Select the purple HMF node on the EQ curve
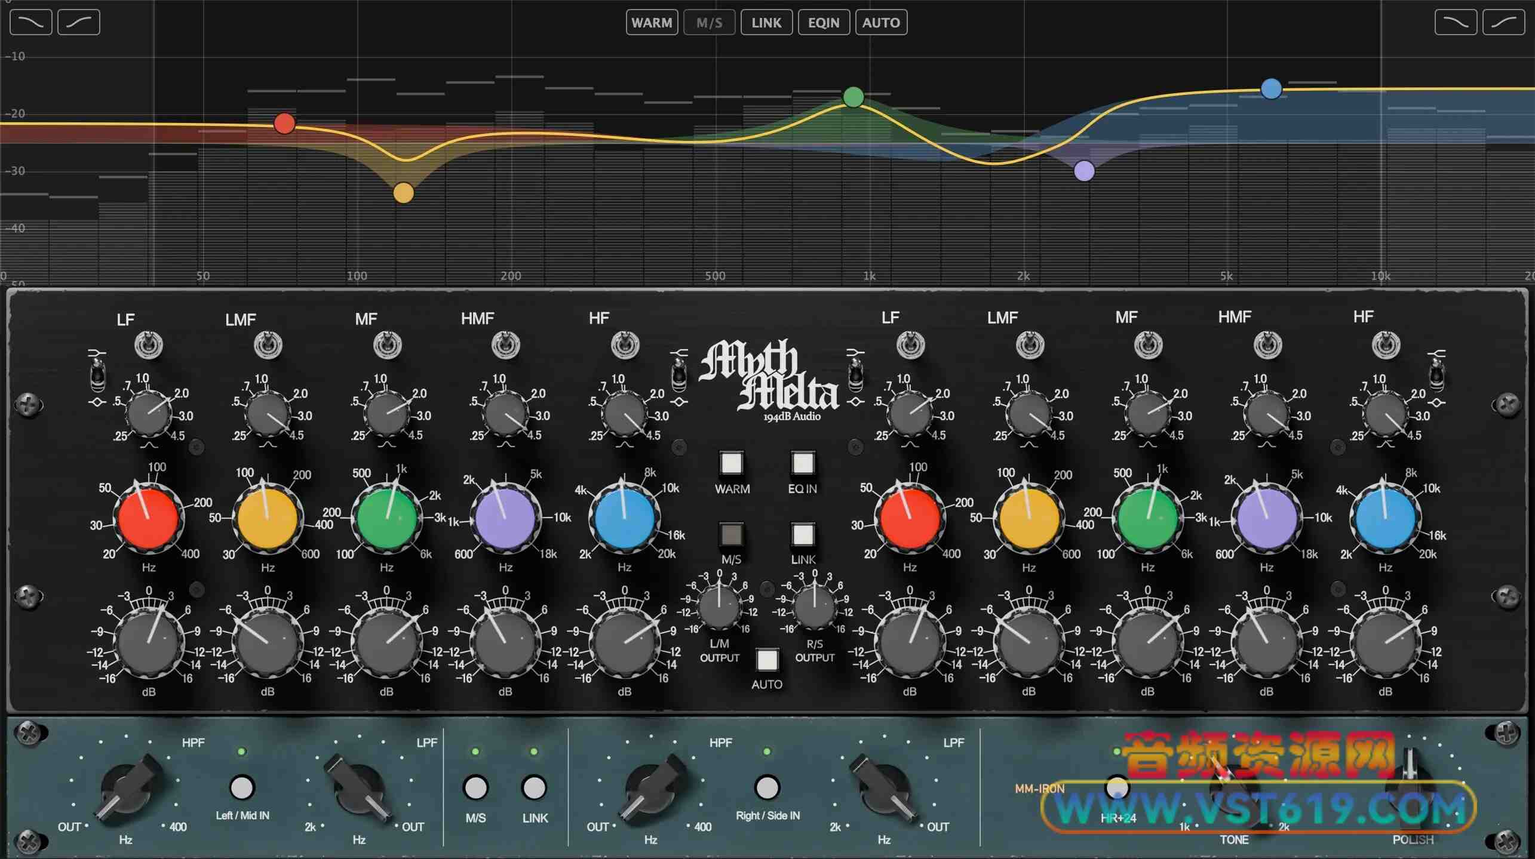 (x=1084, y=171)
